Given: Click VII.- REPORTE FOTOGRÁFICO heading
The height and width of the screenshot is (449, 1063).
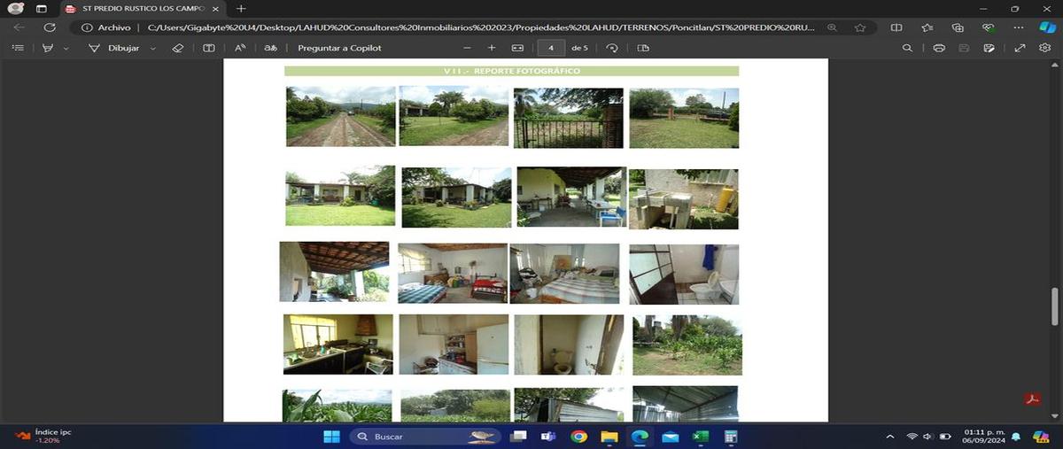Looking at the screenshot, I should (511, 71).
